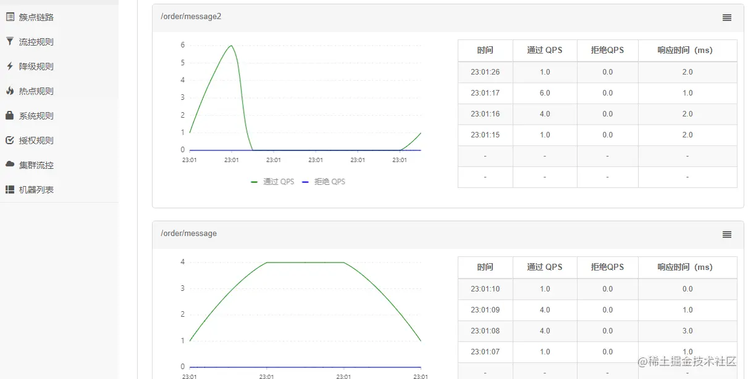Viewport: 748px width, 379px height.
Task: Select the 23:01:26 time cell
Action: pyautogui.click(x=485, y=72)
